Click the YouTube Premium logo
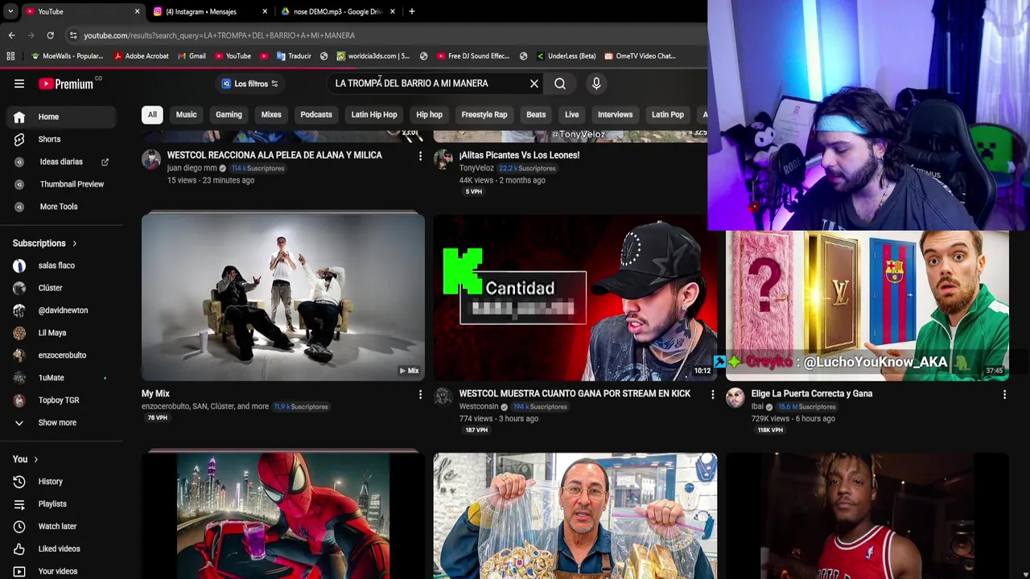 (66, 84)
